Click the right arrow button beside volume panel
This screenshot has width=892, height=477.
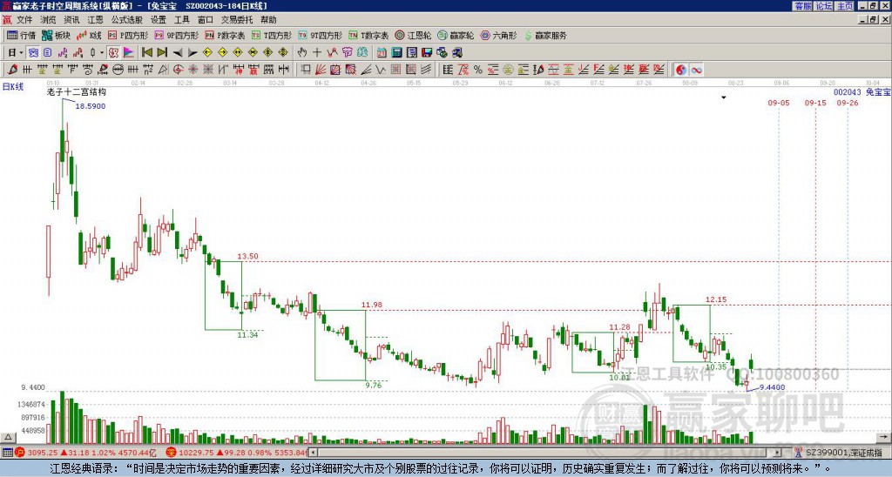point(883,437)
